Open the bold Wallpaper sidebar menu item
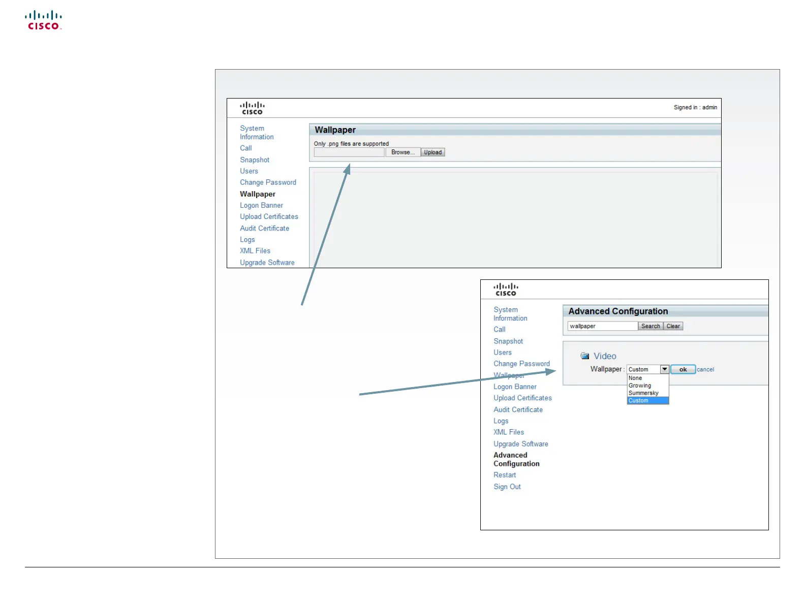 point(258,194)
